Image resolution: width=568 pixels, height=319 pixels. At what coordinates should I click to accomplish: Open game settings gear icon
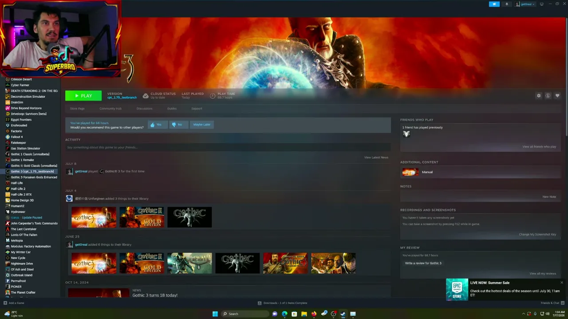coord(539,96)
